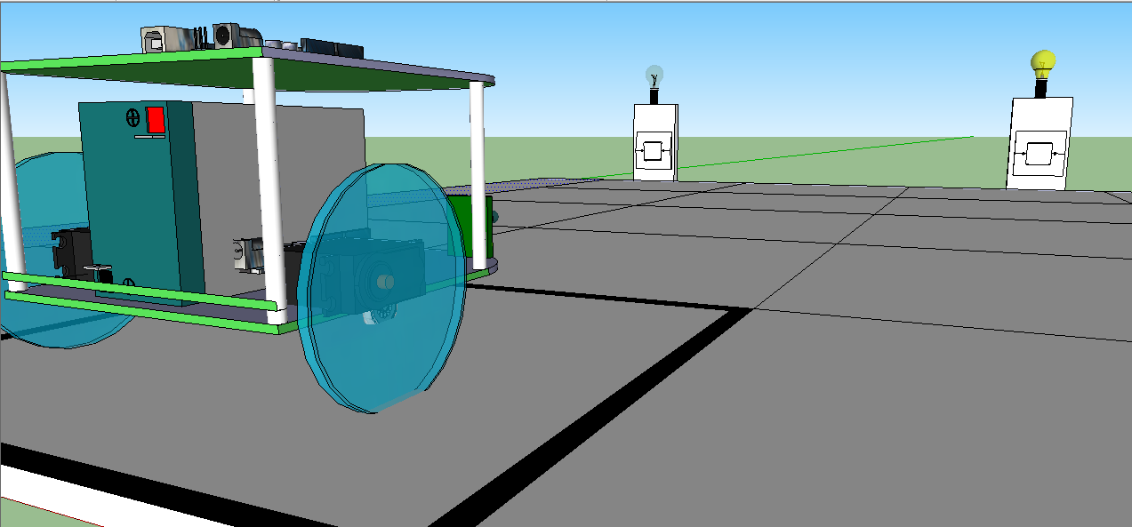1132x527 pixels.
Task: Click the green axis line between the stands
Action: [x=800, y=156]
